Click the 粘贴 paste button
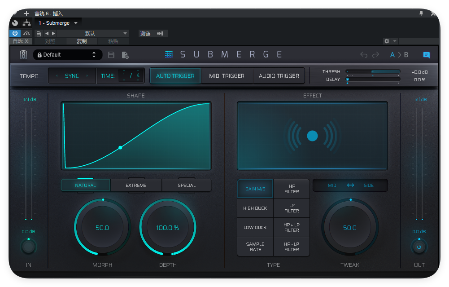This screenshot has width=449, height=287. [x=113, y=41]
